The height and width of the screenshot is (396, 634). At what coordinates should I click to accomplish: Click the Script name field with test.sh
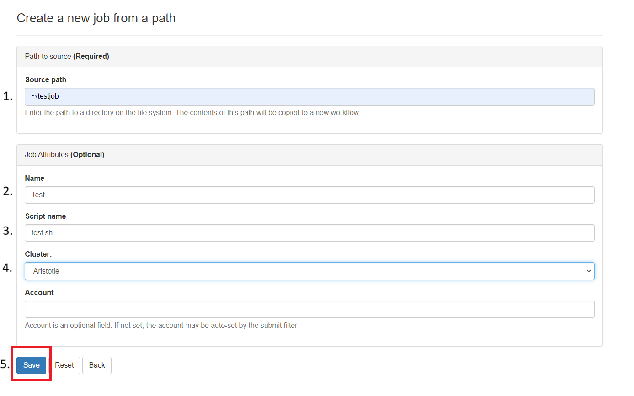point(309,233)
